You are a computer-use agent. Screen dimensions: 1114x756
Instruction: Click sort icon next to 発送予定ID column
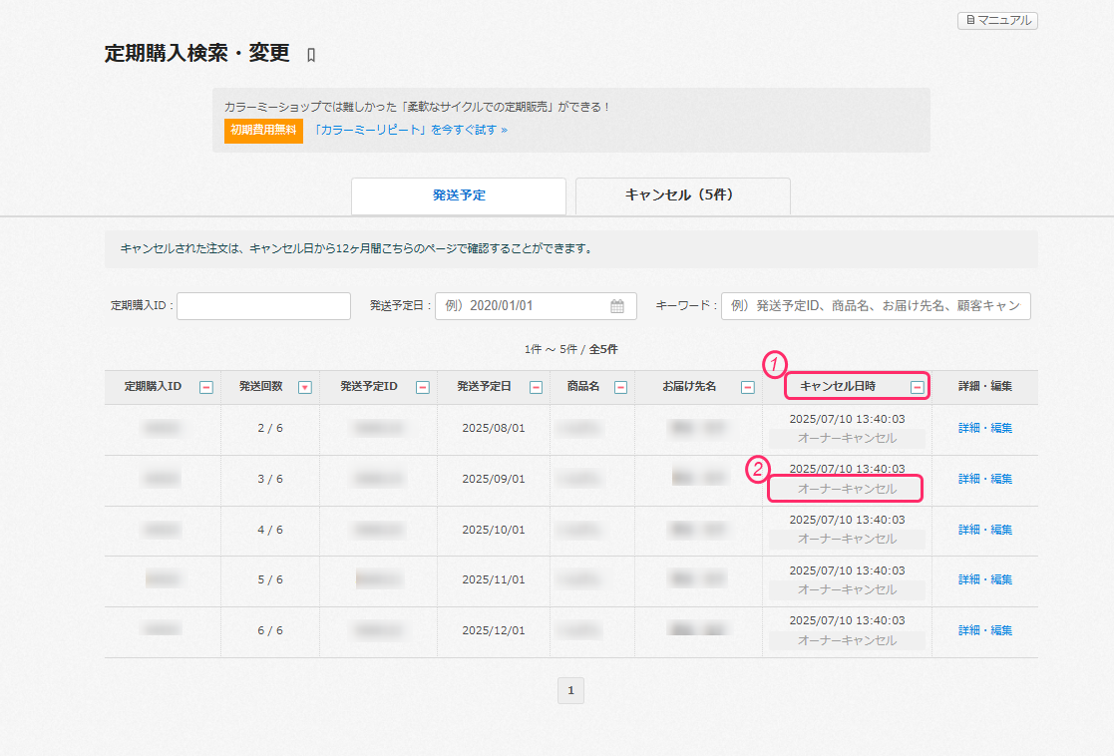(423, 387)
